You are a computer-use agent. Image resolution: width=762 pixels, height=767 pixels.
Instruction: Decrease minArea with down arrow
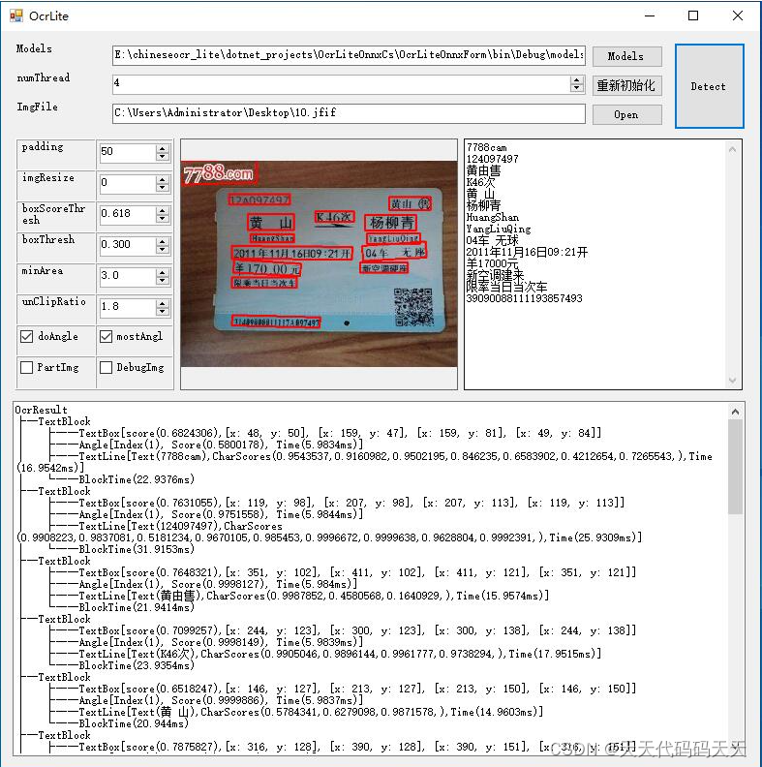pyautogui.click(x=163, y=281)
